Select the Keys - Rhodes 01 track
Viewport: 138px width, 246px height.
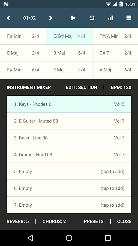point(69,104)
